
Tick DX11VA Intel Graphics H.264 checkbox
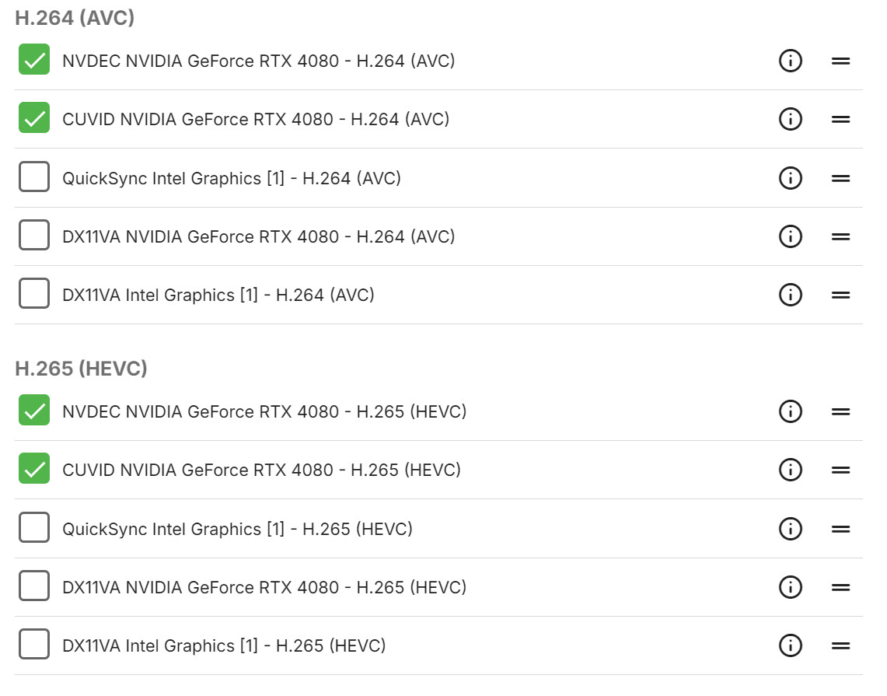34,295
